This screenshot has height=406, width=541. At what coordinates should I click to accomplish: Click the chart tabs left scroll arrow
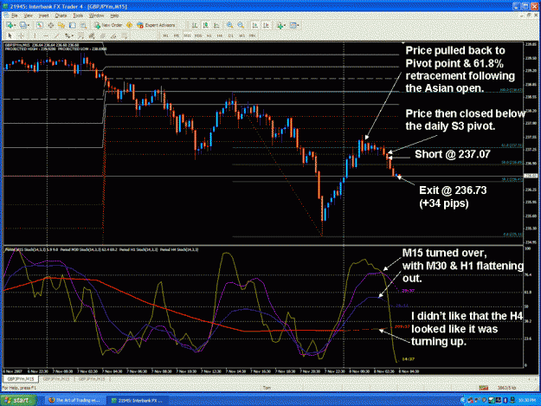530,379
